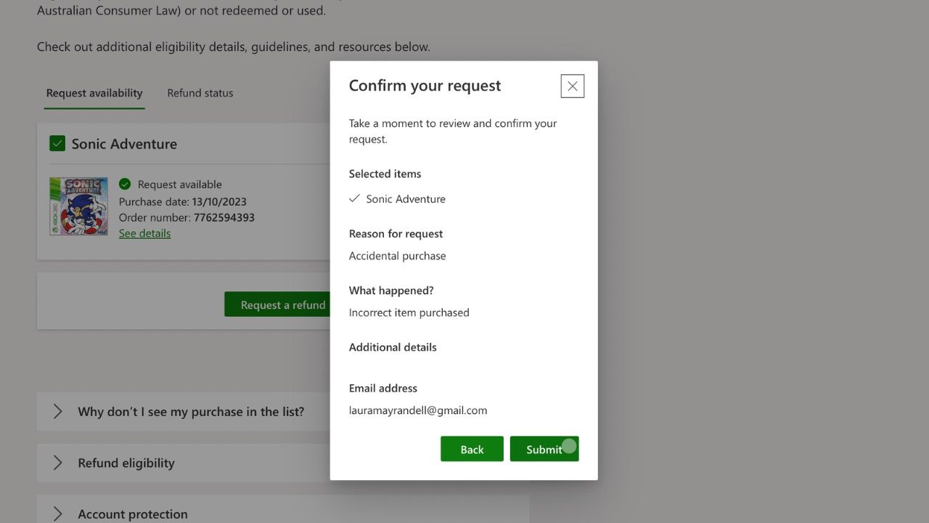The width and height of the screenshot is (929, 523).
Task: Click the order number 7762594393
Action: click(224, 217)
